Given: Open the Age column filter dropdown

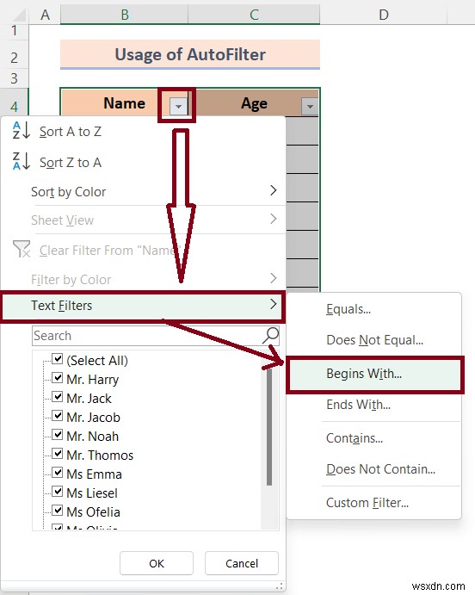Looking at the screenshot, I should tap(310, 106).
